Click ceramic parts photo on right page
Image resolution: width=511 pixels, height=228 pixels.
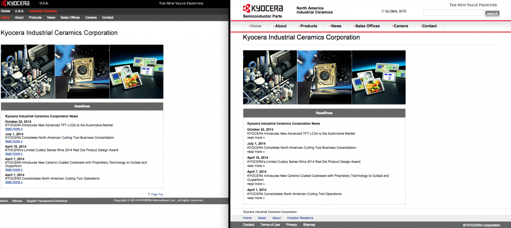(270, 77)
